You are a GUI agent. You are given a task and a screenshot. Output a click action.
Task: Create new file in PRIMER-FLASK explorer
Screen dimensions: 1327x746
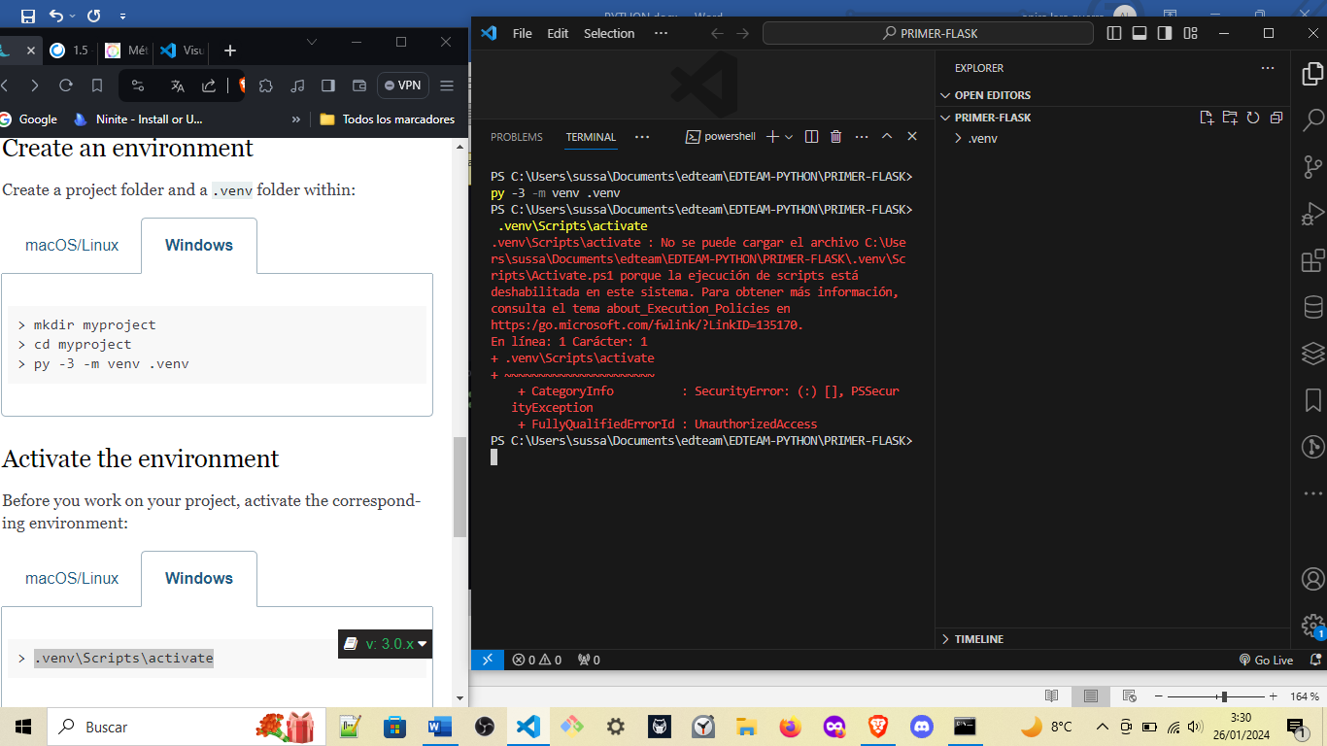click(x=1207, y=118)
